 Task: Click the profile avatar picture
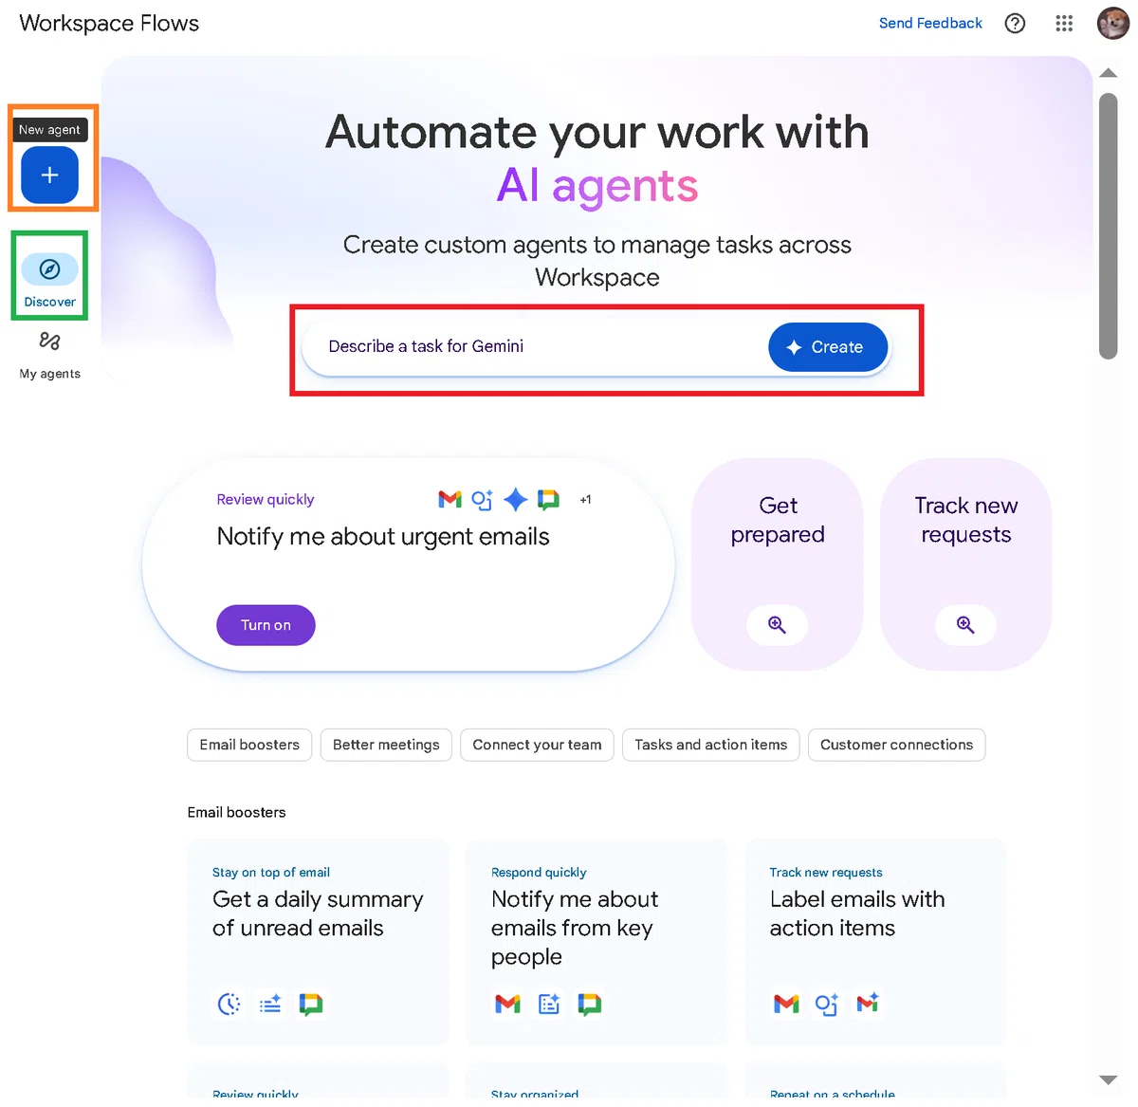pyautogui.click(x=1112, y=24)
